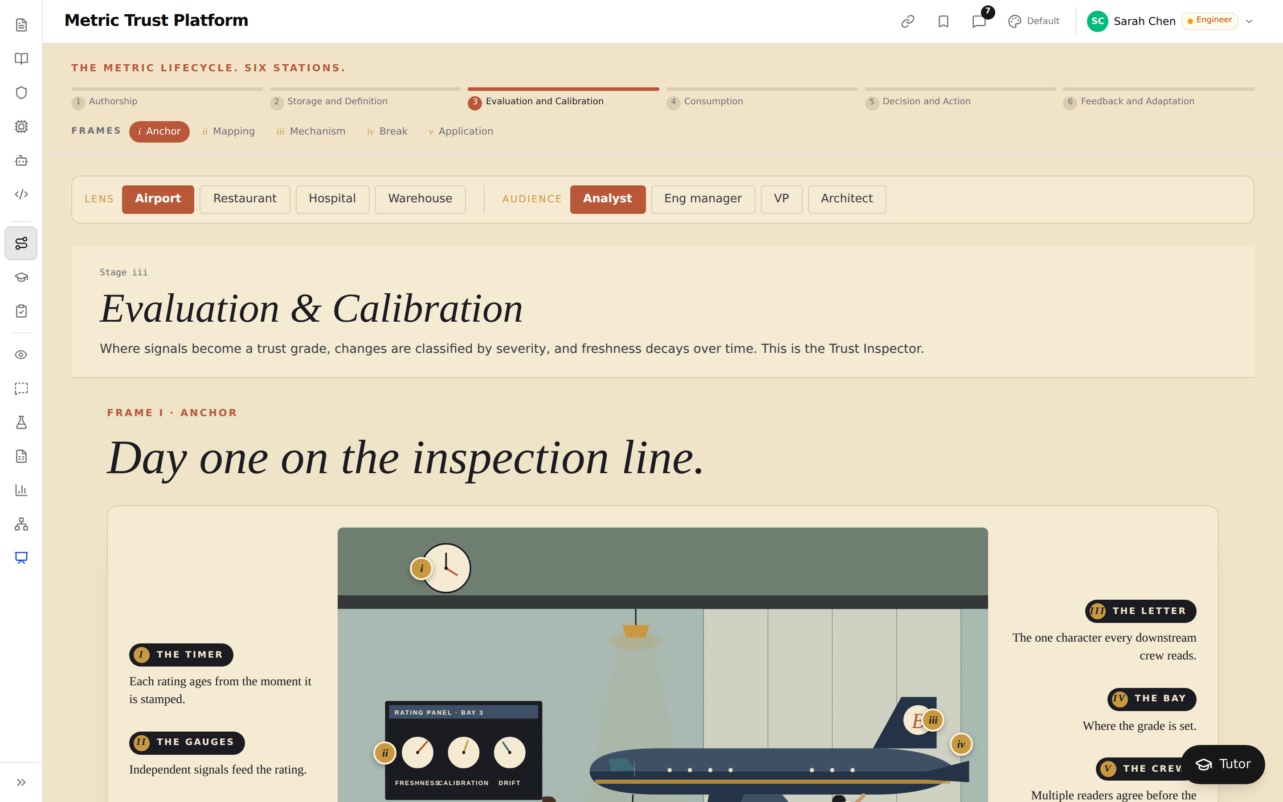Go to Feedback and Adaptation station
The height and width of the screenshot is (802, 1283).
click(1158, 98)
